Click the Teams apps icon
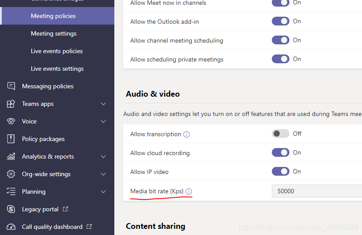 pyautogui.click(x=11, y=104)
